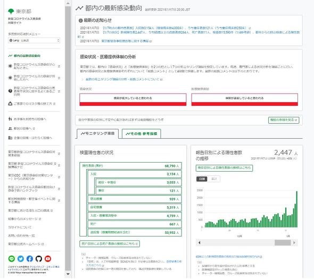
Task: Click the chart's left scroll arrow
Action: (199, 243)
